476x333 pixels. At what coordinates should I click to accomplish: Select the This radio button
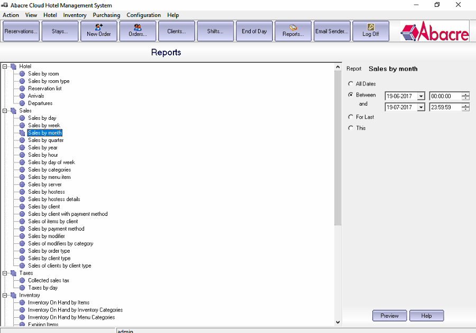(x=351, y=128)
